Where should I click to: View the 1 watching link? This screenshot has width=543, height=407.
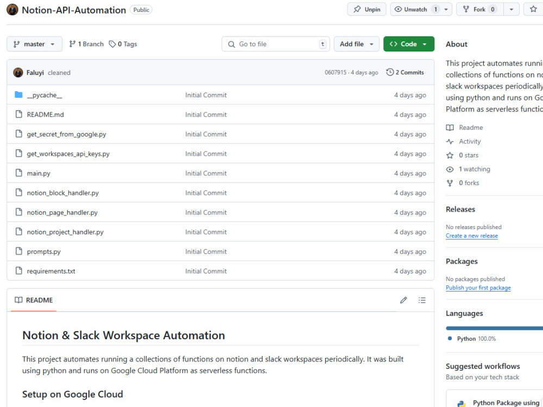[x=475, y=169]
